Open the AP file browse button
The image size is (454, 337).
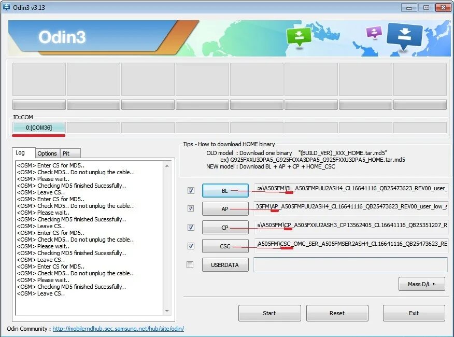point(225,209)
